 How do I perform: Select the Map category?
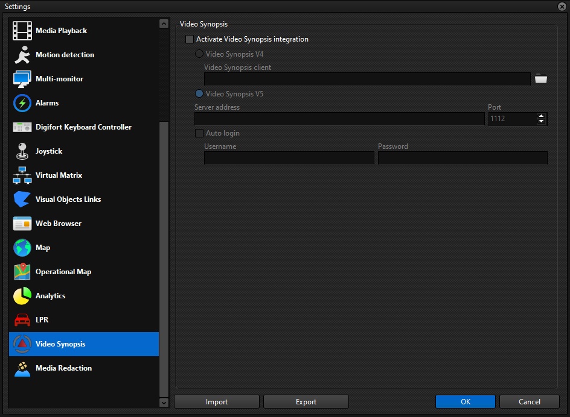click(83, 248)
